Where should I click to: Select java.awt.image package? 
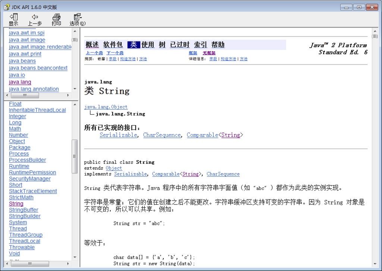point(27,40)
